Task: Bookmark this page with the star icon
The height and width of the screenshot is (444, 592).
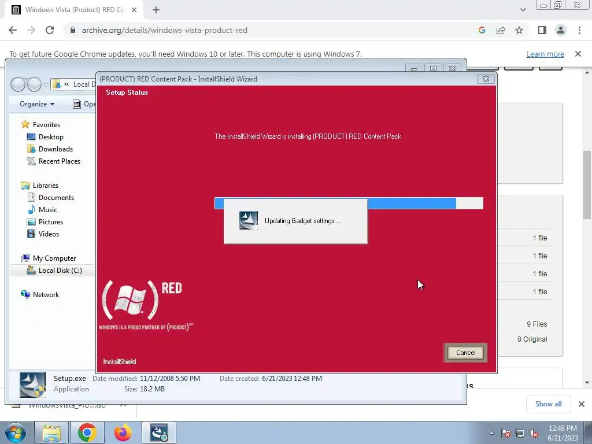Action: 519,30
